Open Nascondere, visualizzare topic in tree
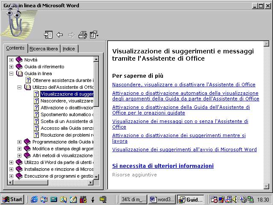Image resolution: width=273 pixels, height=205 pixels. point(67,101)
